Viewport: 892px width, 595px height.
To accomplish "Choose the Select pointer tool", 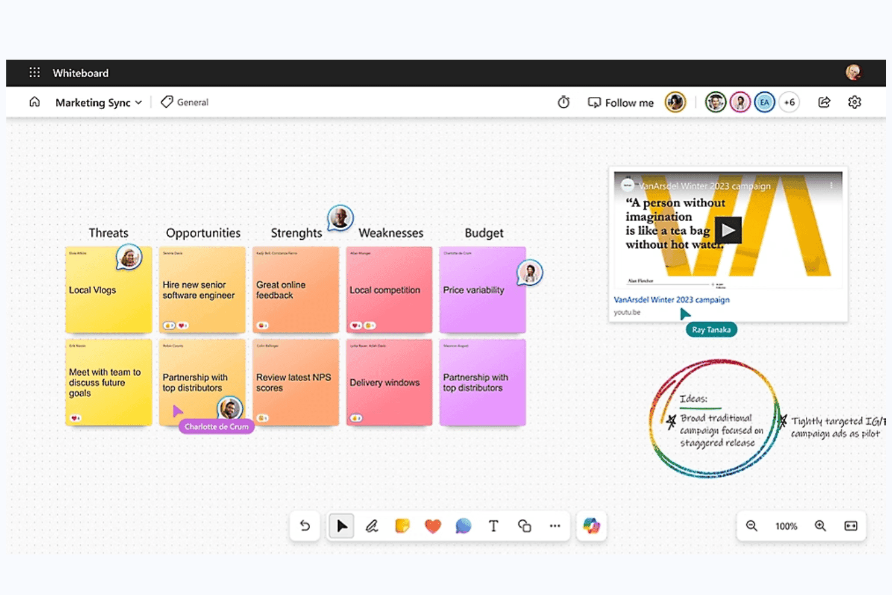I will [342, 526].
